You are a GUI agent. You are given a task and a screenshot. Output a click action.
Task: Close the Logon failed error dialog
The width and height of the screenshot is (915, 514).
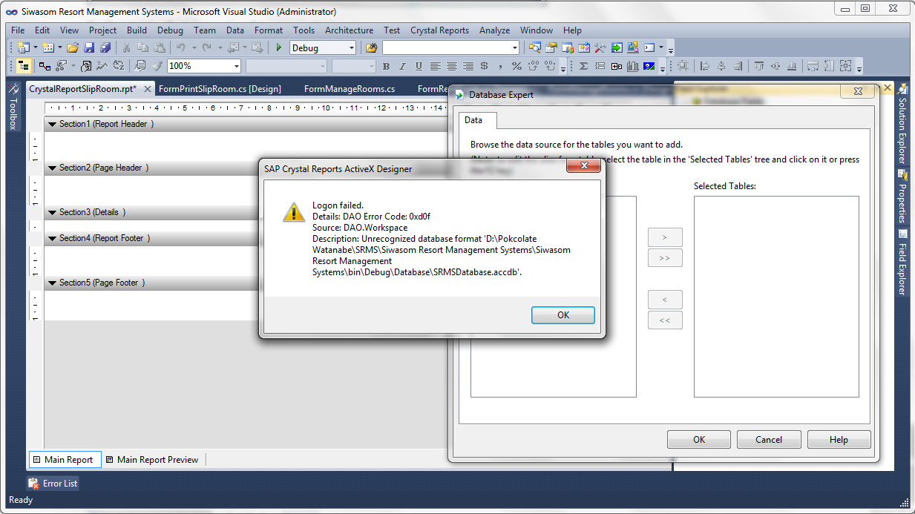click(583, 168)
